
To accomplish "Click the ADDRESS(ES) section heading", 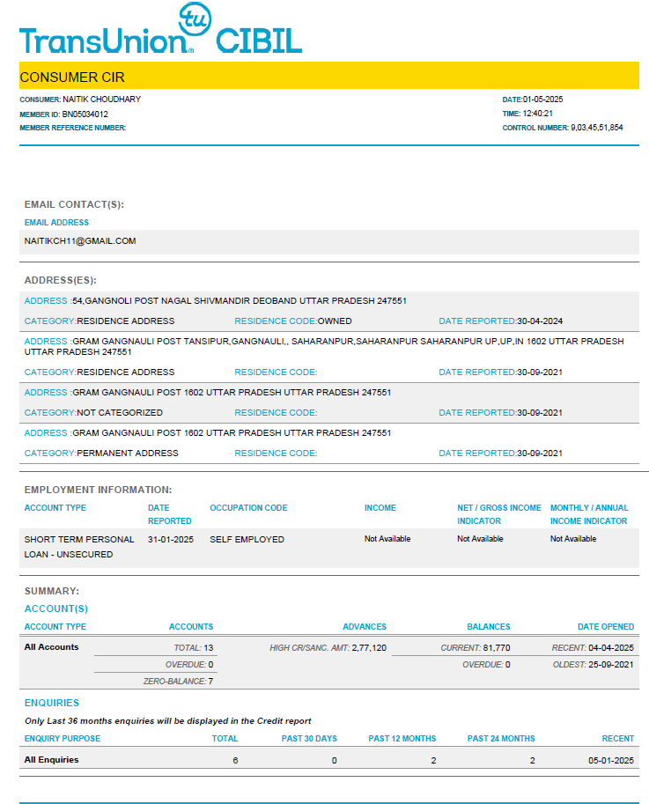I will click(61, 281).
